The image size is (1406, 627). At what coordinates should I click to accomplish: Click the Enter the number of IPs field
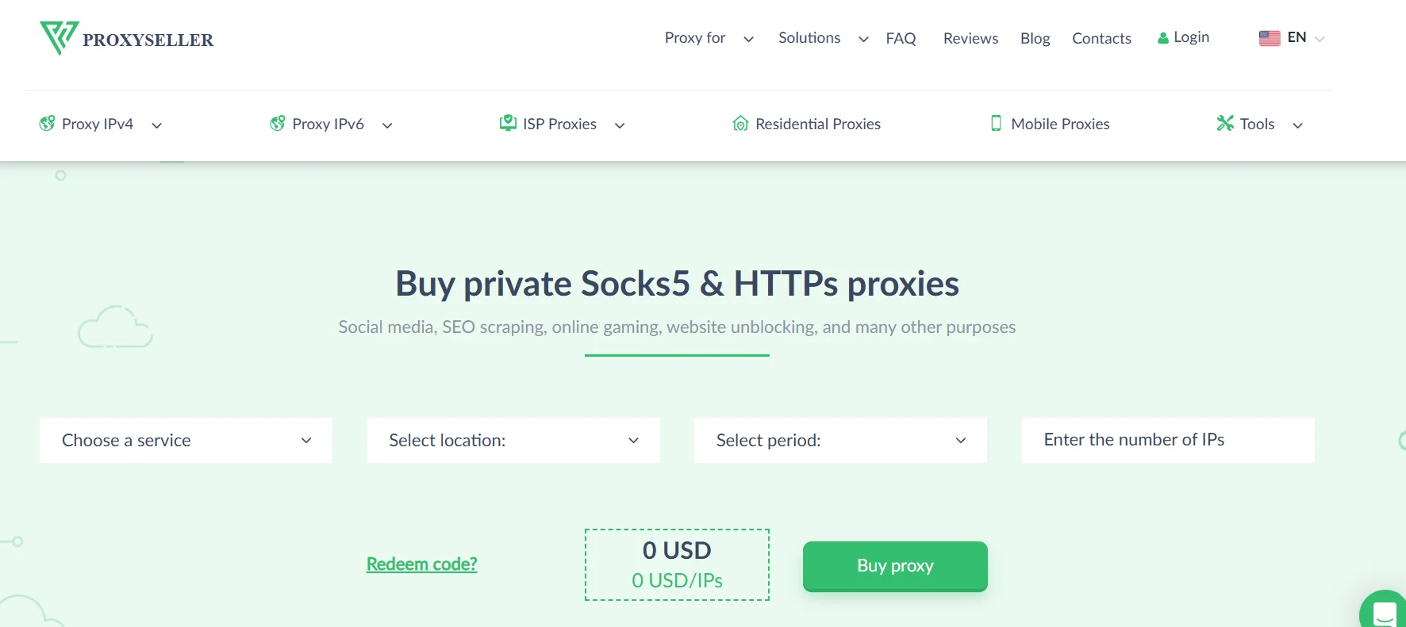pyautogui.click(x=1167, y=440)
